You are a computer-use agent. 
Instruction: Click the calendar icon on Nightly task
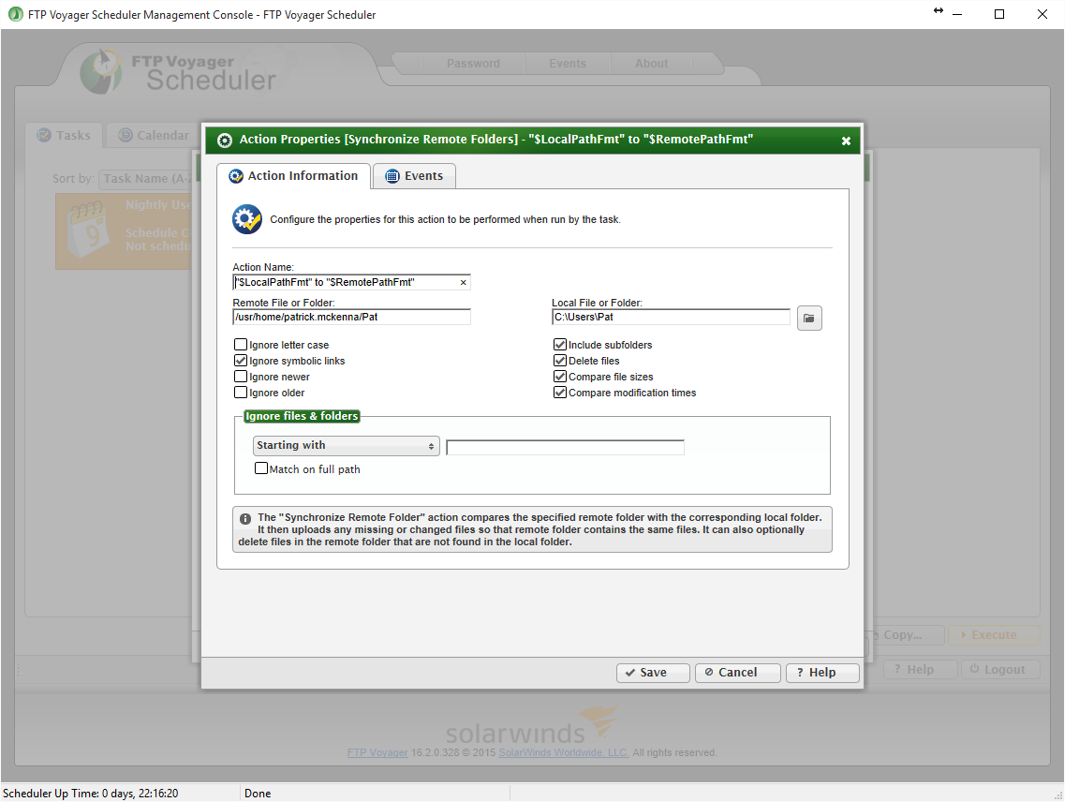pos(87,230)
